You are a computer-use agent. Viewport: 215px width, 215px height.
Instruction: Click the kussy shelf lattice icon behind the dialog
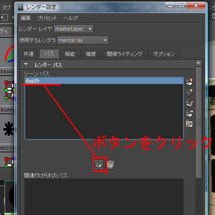click(9, 91)
